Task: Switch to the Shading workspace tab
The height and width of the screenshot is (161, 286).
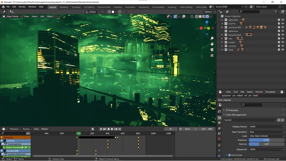Action: [118, 7]
